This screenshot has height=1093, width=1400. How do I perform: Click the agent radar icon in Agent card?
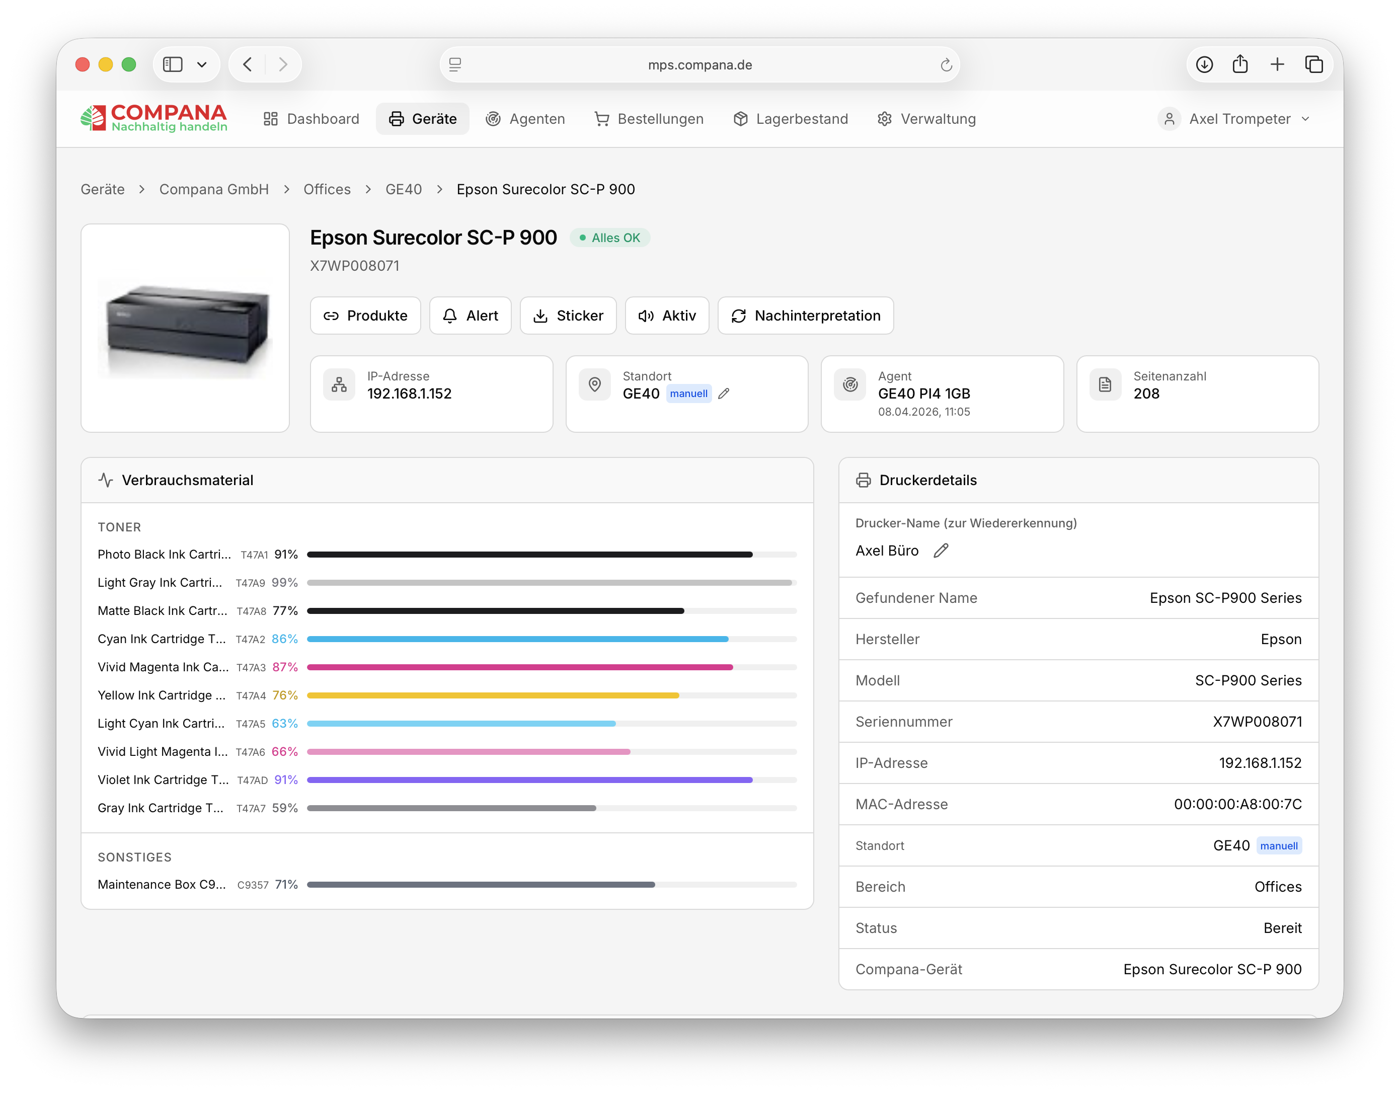[850, 384]
